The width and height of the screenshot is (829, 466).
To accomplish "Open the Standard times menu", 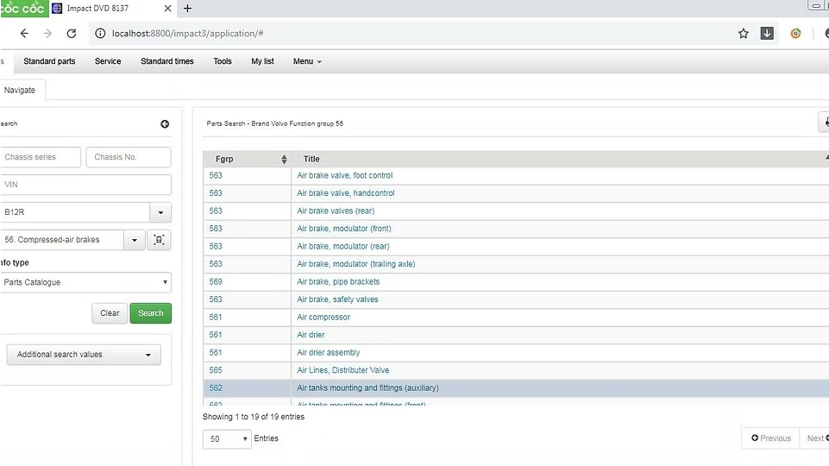I will (167, 61).
